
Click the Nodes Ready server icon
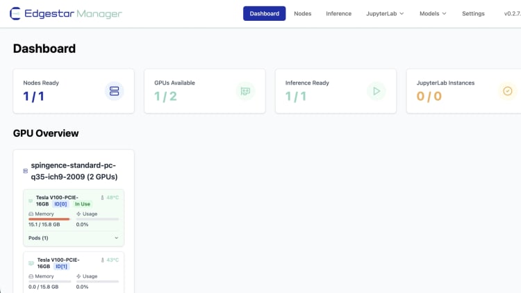(115, 91)
